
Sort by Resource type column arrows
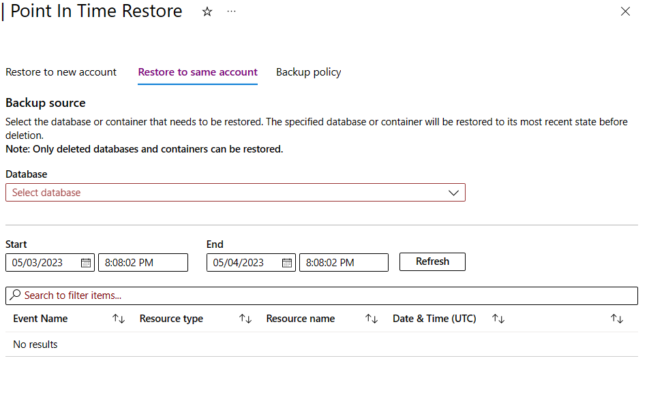point(245,319)
